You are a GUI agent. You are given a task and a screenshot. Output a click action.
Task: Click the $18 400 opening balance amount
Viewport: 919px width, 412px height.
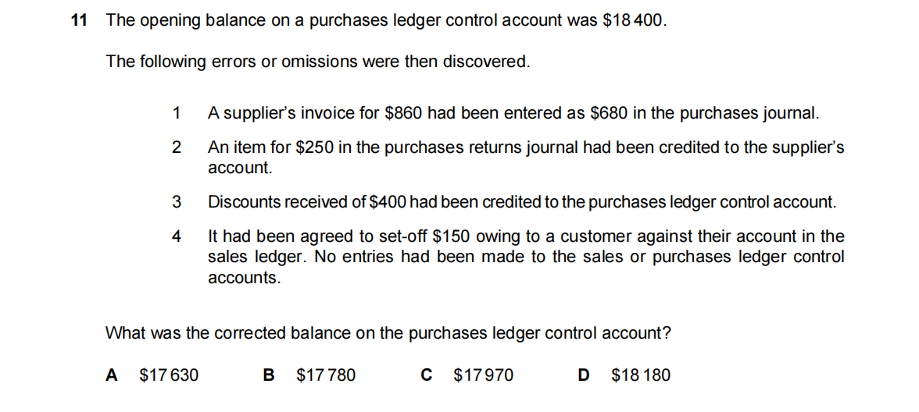pos(634,21)
